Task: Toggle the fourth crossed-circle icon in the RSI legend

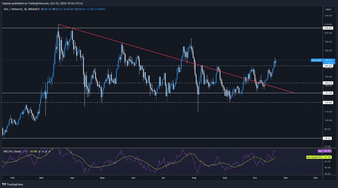Action: (x=49, y=151)
